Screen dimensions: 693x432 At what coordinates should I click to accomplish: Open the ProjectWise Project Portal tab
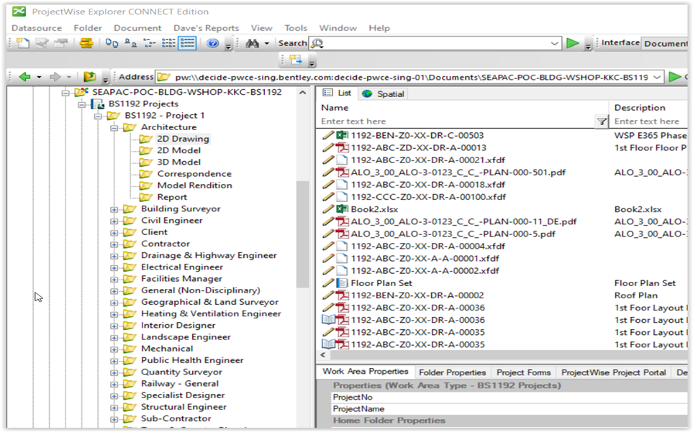(613, 372)
